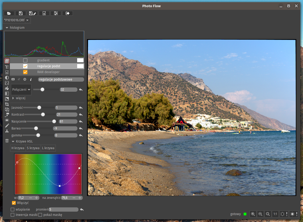The width and height of the screenshot is (303, 222).
Task: Click the scale/resize tool icon in sidebar
Action: click(x=7, y=115)
